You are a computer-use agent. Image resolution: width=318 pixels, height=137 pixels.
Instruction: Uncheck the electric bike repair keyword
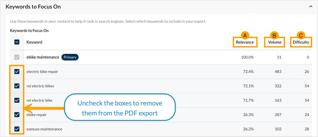(17, 72)
